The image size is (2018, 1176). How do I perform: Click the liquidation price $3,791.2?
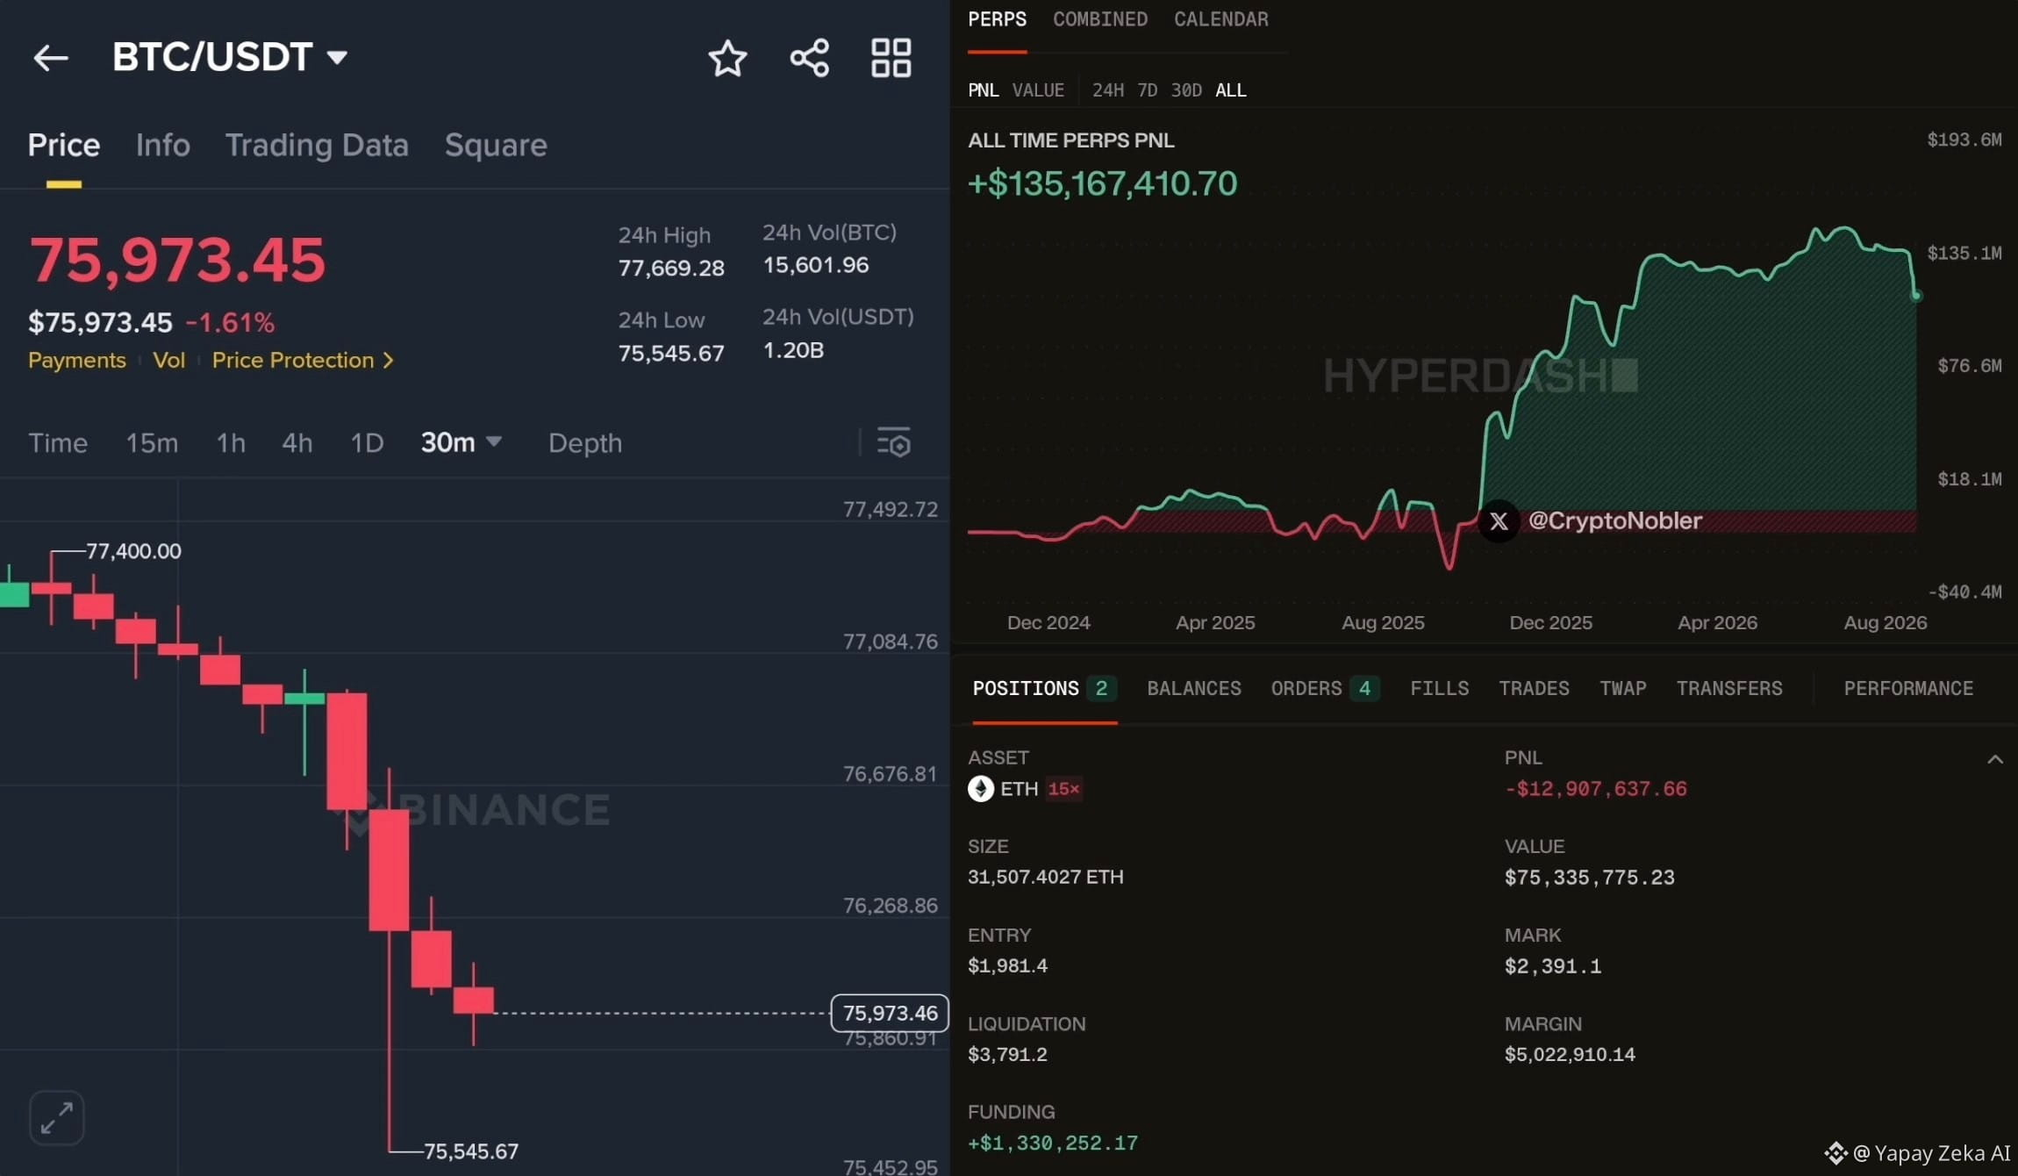1007,1054
